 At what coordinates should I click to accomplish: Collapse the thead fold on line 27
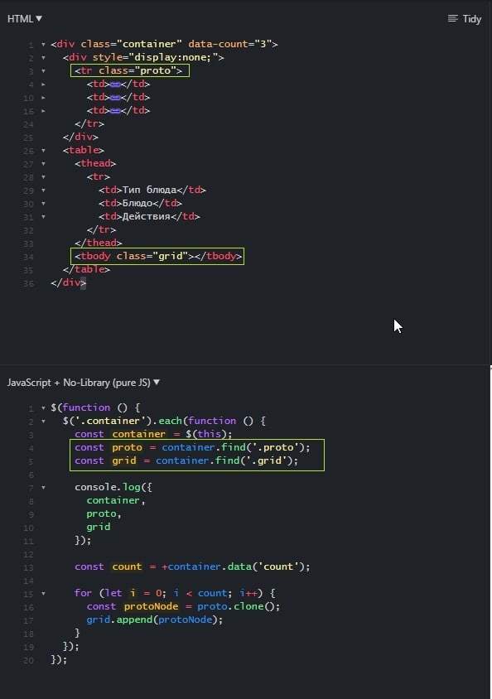(x=43, y=164)
